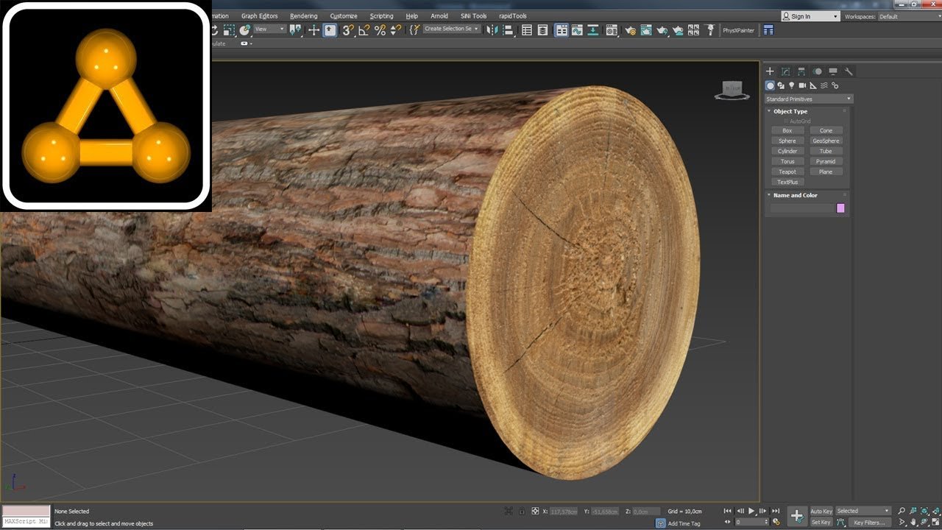Open the Scene Explorer toggle icon
The width and height of the screenshot is (942, 530).
527,30
